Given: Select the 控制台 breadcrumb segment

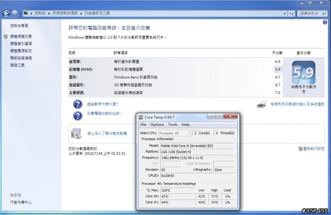Looking at the screenshot, I should 40,13.
